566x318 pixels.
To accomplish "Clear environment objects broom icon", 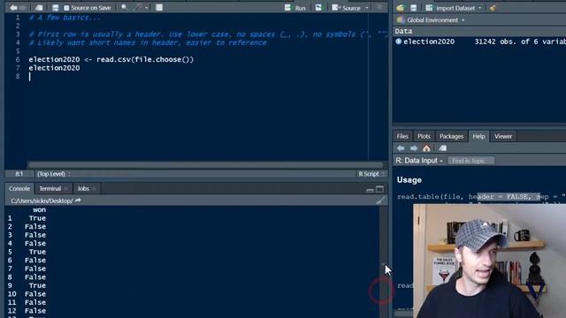I will pos(493,8).
